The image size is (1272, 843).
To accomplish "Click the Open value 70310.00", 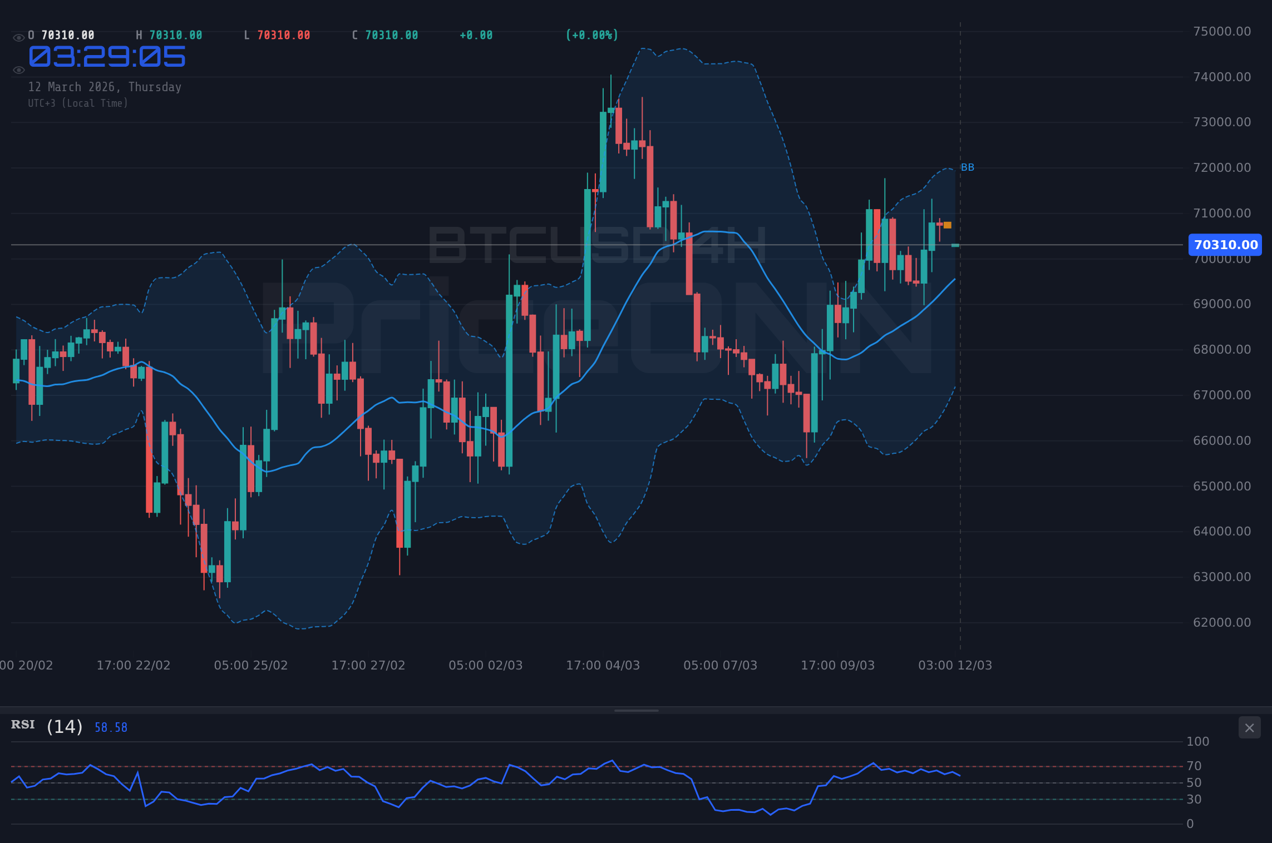I will coord(68,36).
